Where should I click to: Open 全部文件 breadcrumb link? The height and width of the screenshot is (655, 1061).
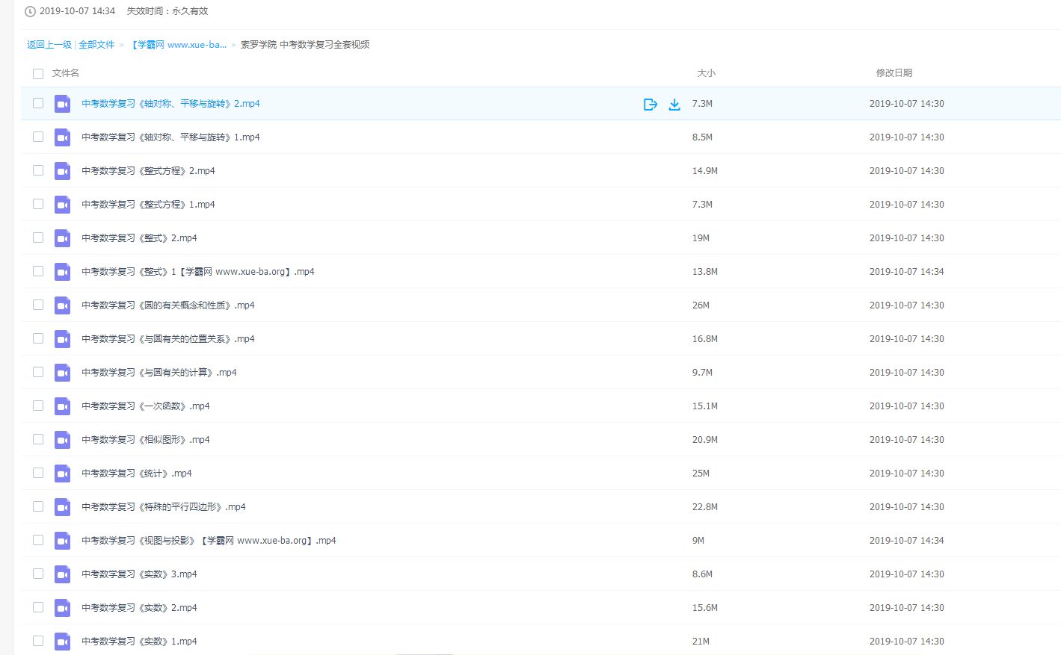click(96, 45)
